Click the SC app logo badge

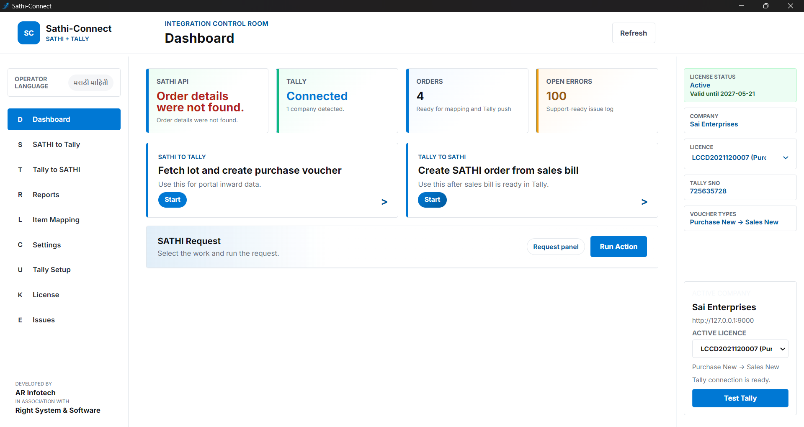(x=29, y=33)
